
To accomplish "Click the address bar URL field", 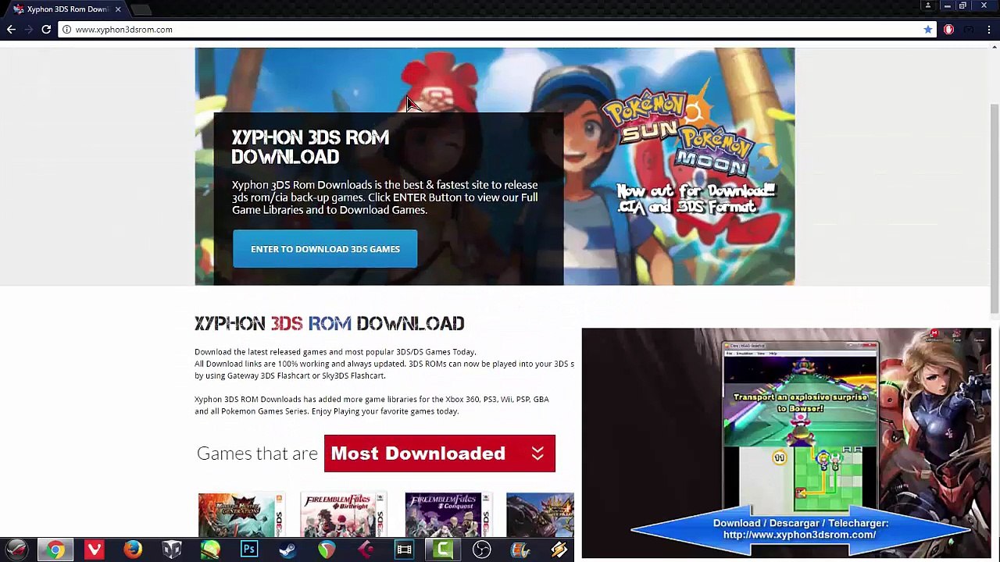I will 496,30.
